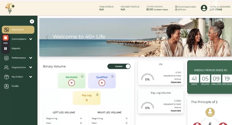The height and width of the screenshot is (125, 232).
Task: Show info for Qualified
Action: pyautogui.click(x=113, y=76)
